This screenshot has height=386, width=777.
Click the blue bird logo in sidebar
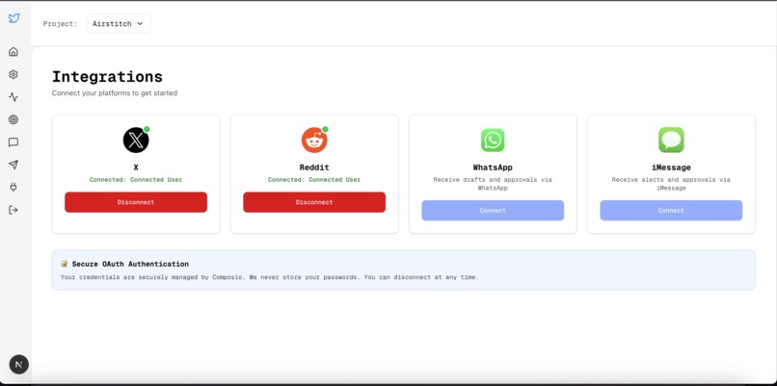(x=13, y=19)
